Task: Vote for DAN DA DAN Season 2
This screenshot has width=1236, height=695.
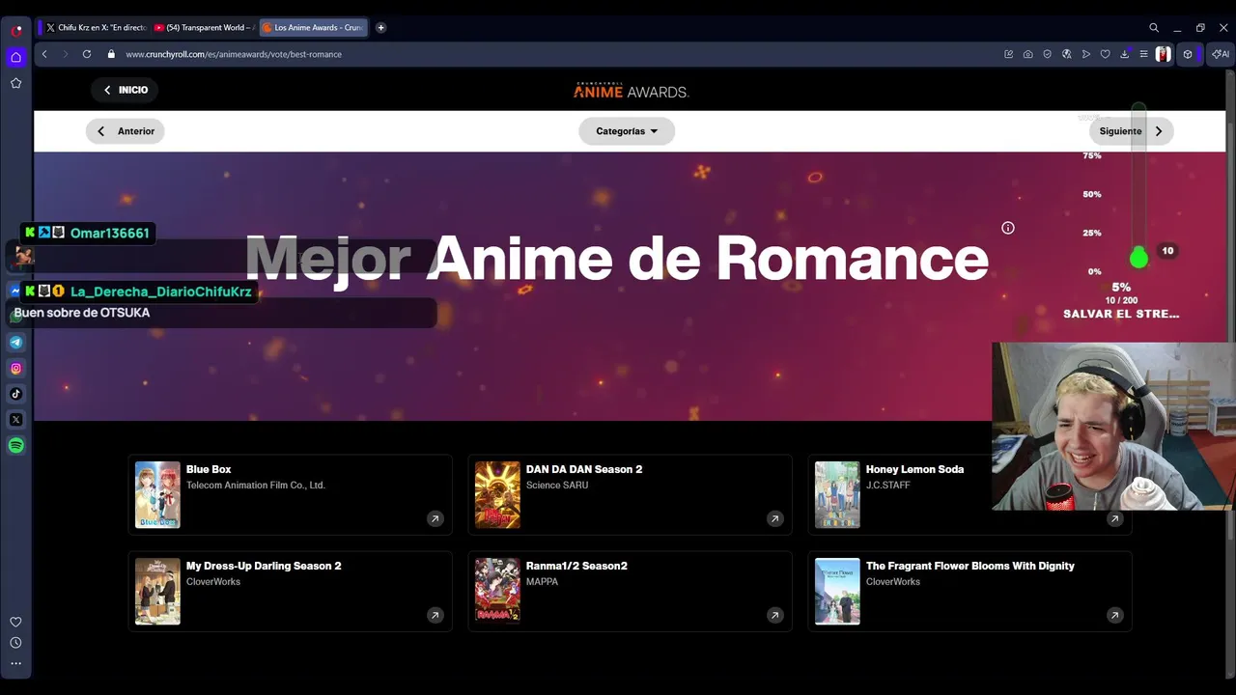Action: 630,494
